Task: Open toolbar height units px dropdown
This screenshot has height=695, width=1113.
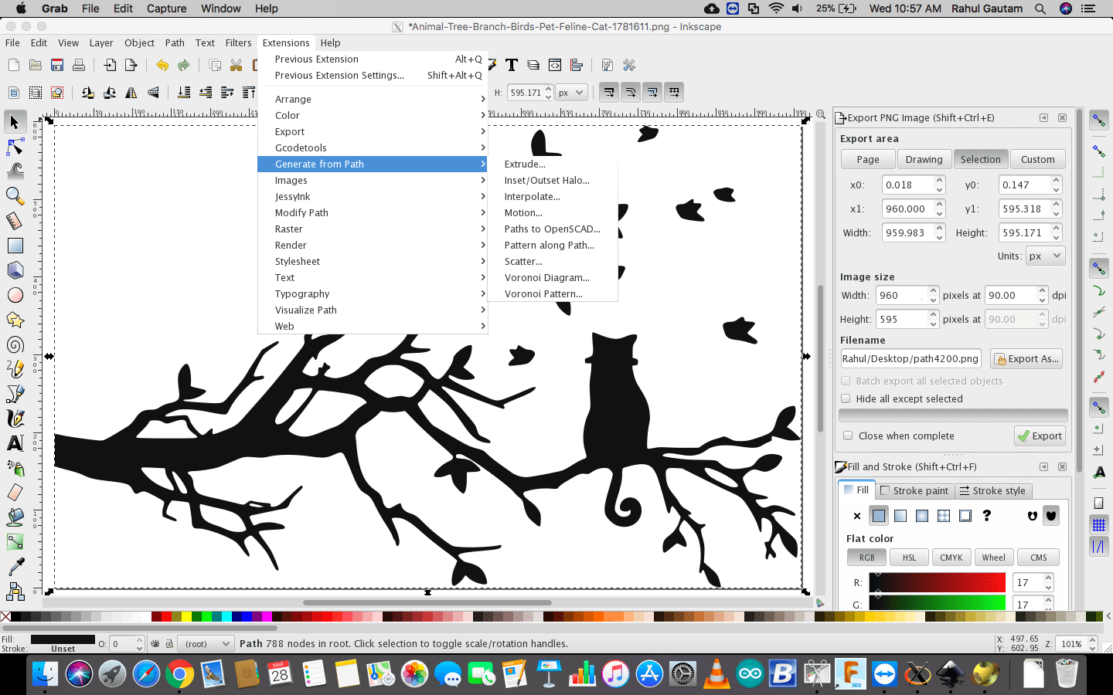Action: click(x=571, y=93)
